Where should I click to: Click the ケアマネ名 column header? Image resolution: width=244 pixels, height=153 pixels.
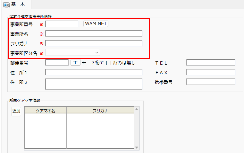click(46, 111)
